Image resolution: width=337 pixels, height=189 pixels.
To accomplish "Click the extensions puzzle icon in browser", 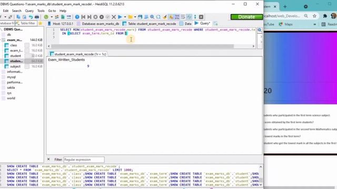I will [x=325, y=16].
